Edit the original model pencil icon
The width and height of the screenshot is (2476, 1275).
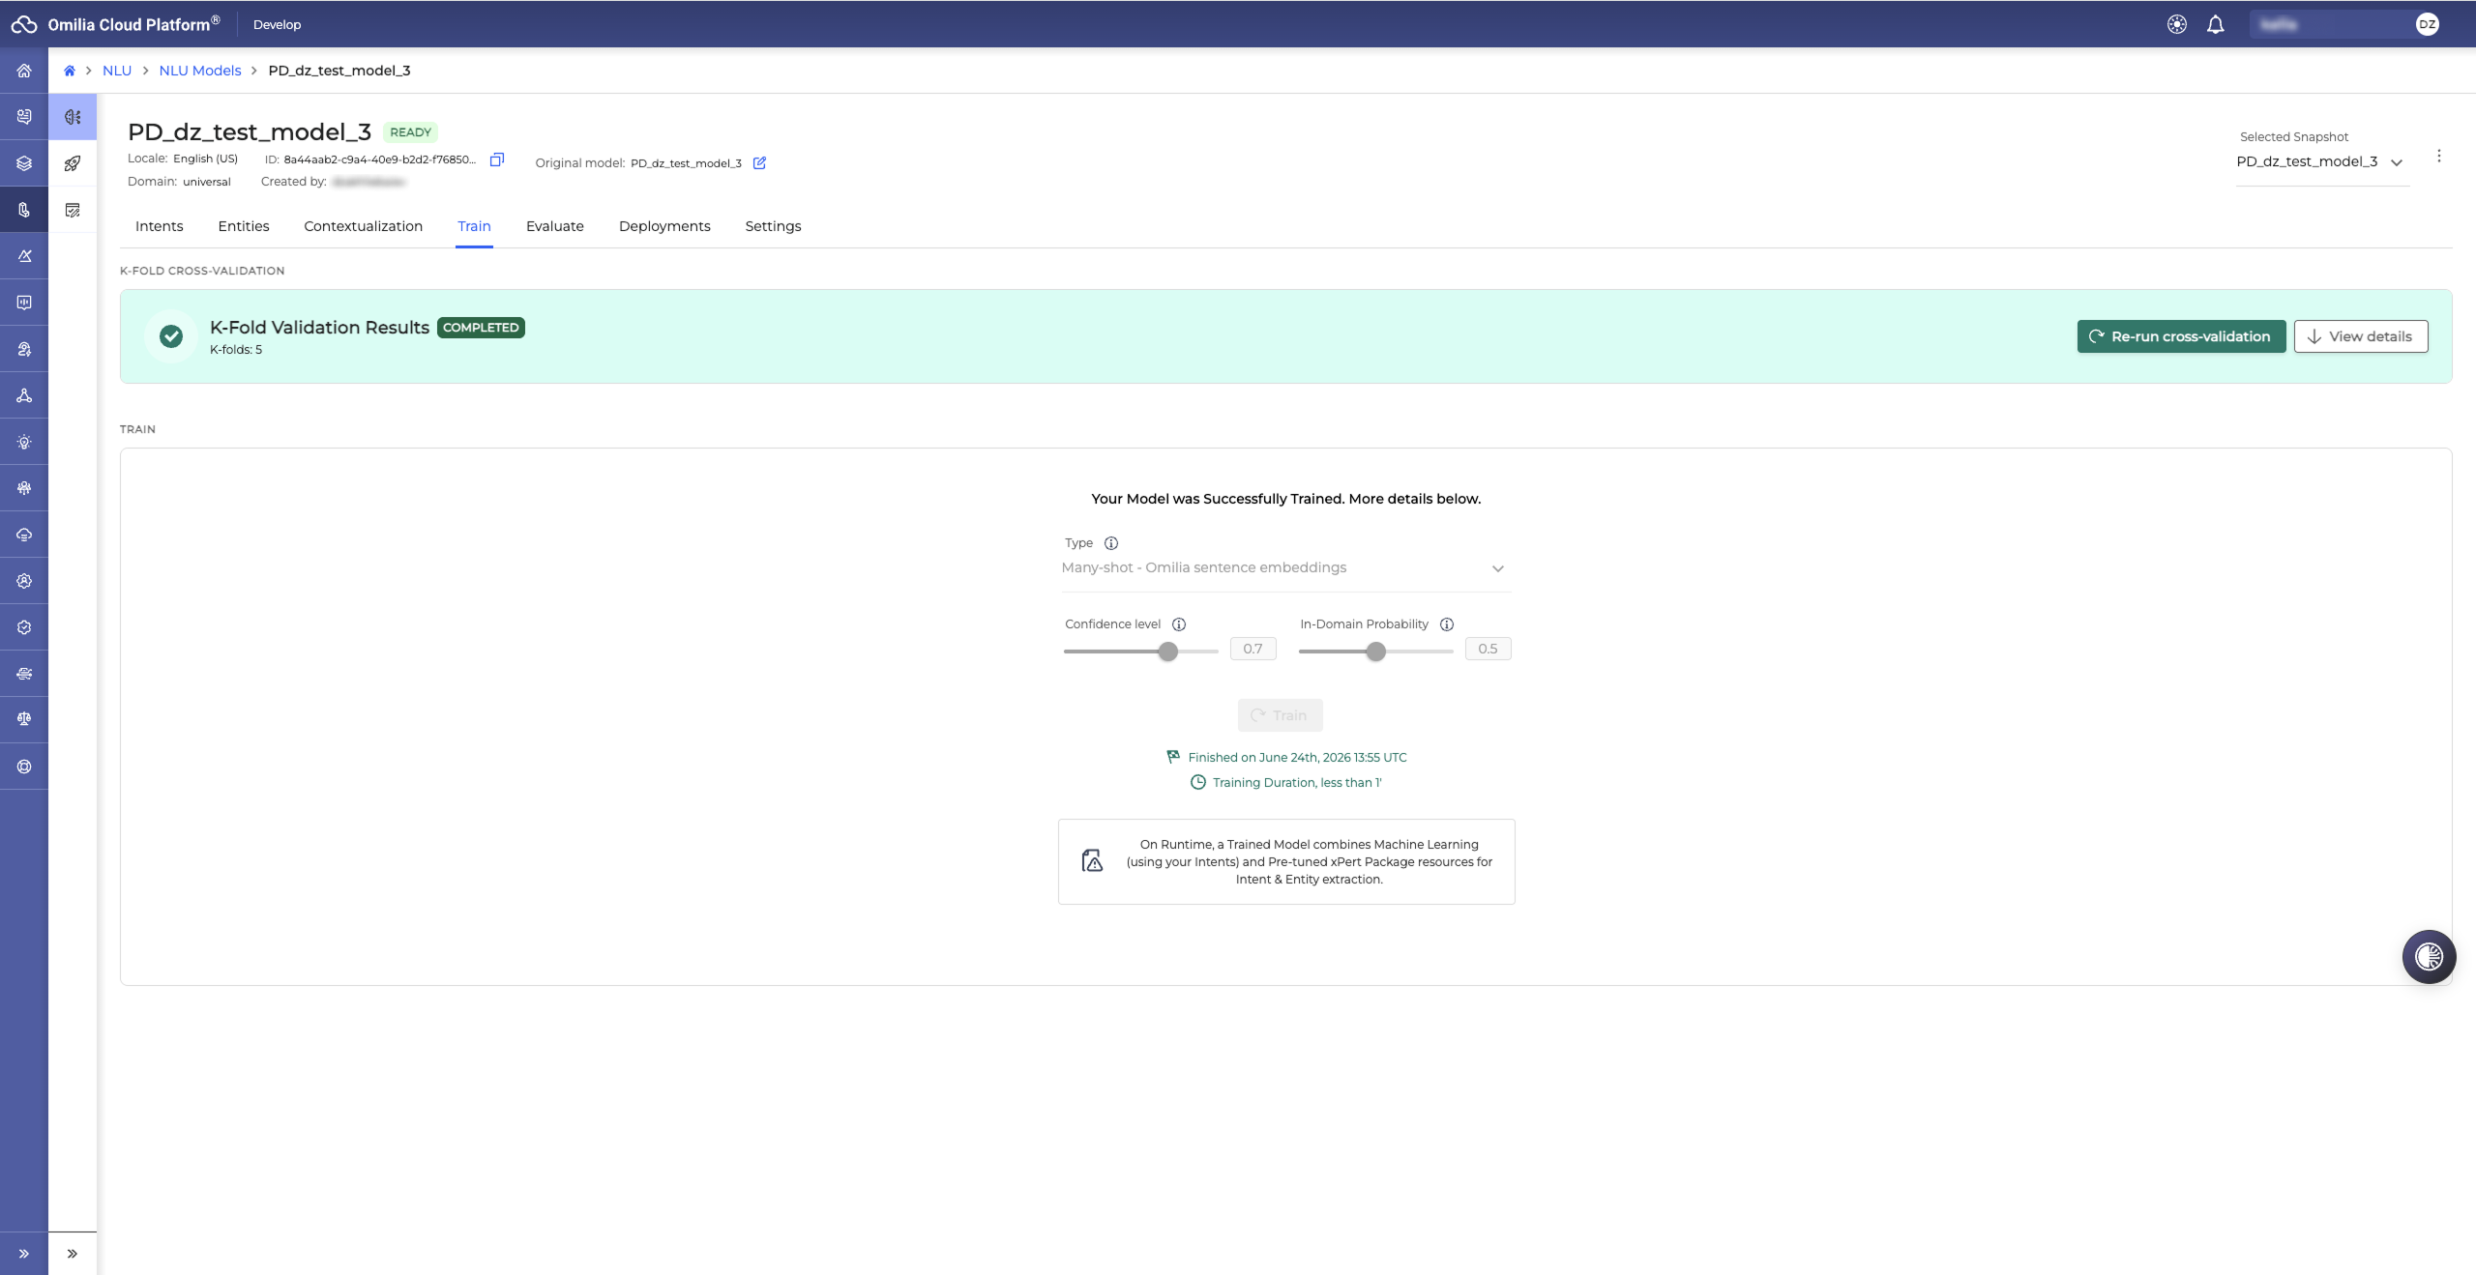point(759,162)
